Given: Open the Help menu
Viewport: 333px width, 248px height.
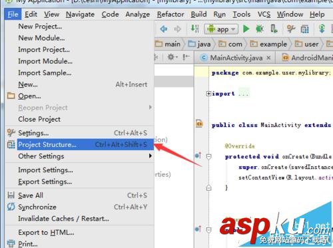Looking at the screenshot, I should 317,15.
